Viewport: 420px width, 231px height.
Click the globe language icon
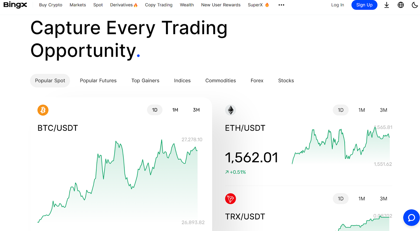pyautogui.click(x=400, y=5)
